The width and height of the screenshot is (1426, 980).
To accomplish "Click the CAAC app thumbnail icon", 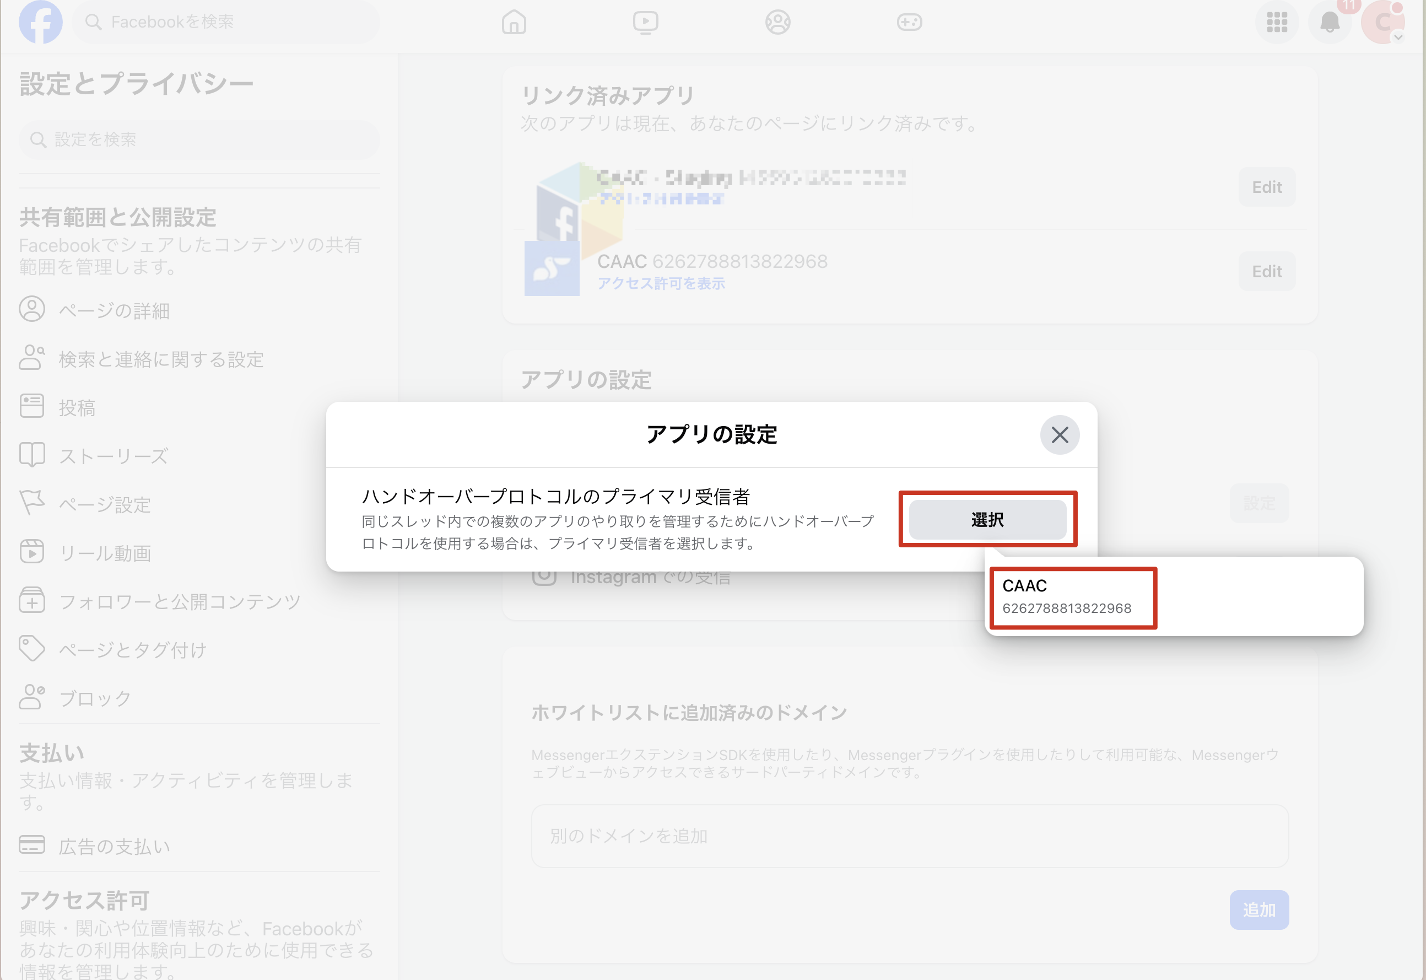I will (551, 268).
